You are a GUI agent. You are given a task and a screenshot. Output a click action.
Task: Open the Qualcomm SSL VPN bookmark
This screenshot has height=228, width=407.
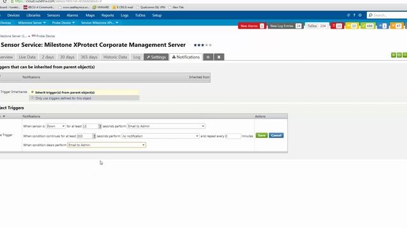pyautogui.click(x=151, y=7)
